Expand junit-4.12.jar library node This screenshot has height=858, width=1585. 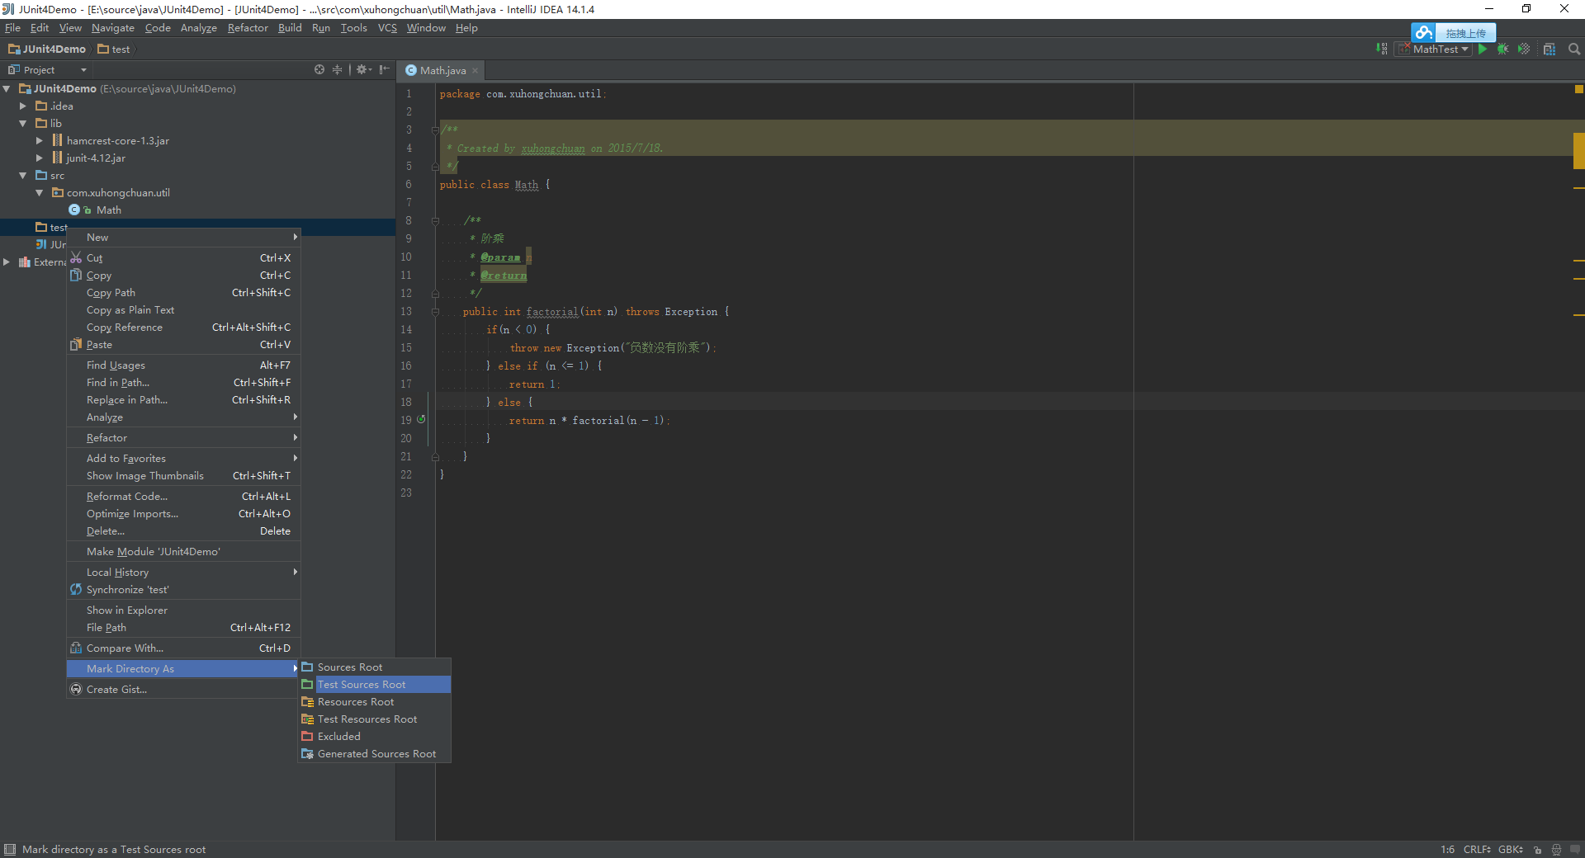[x=39, y=158]
